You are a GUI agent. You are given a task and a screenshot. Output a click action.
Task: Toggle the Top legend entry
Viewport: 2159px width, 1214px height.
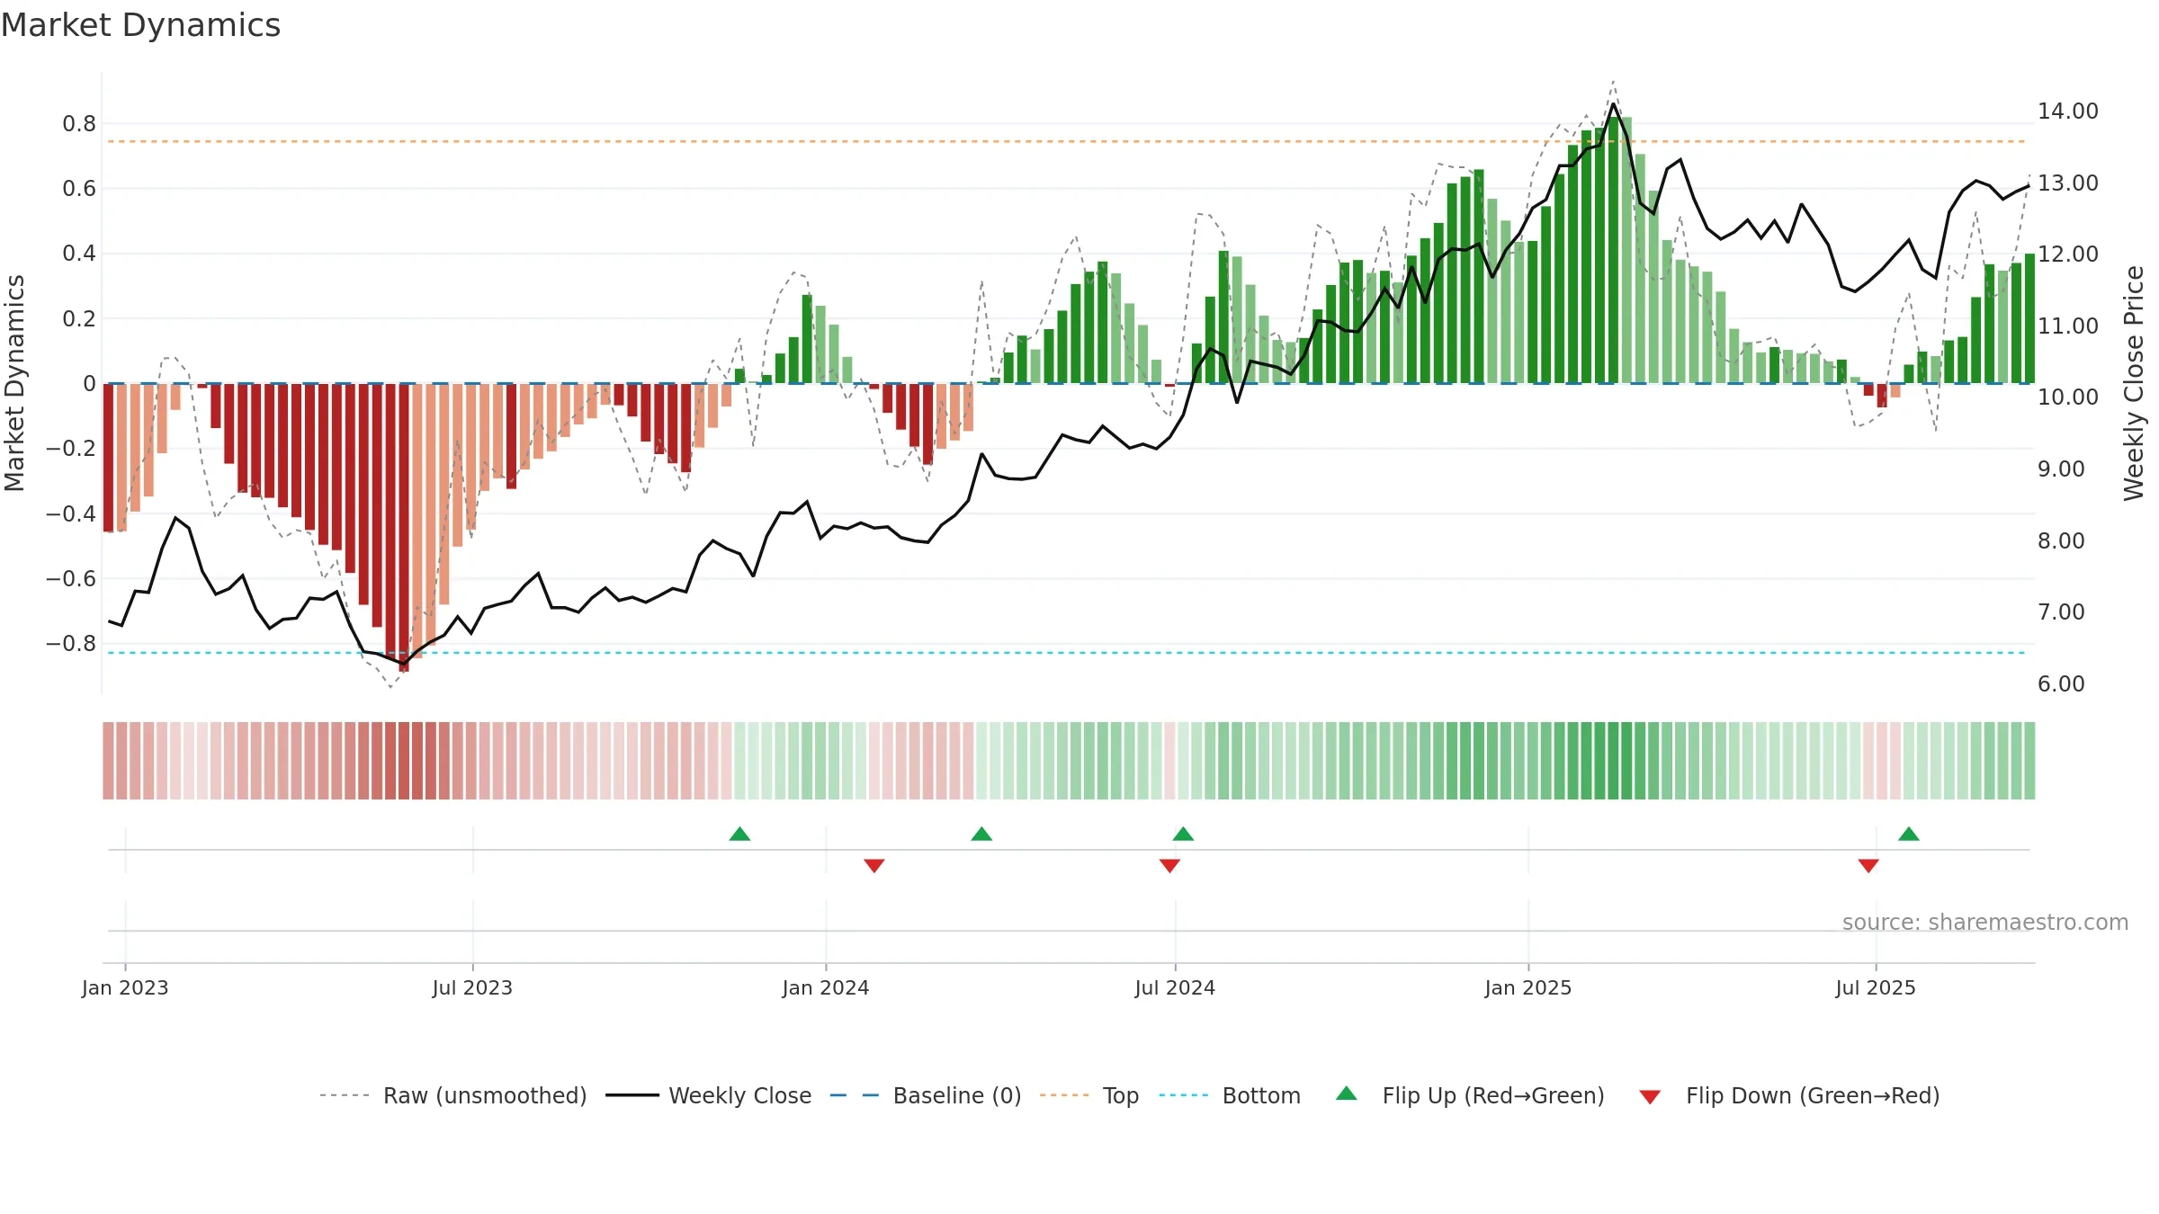[1089, 1095]
